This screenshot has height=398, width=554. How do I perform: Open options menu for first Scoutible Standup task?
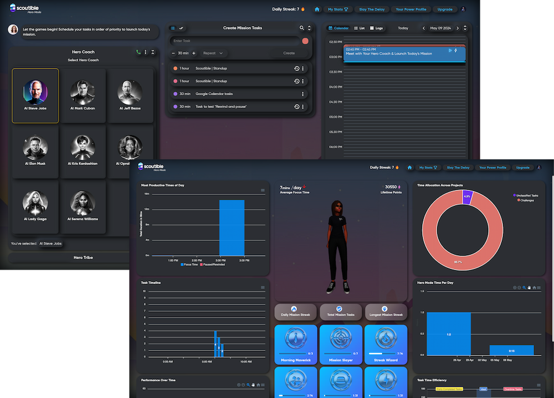coord(303,69)
